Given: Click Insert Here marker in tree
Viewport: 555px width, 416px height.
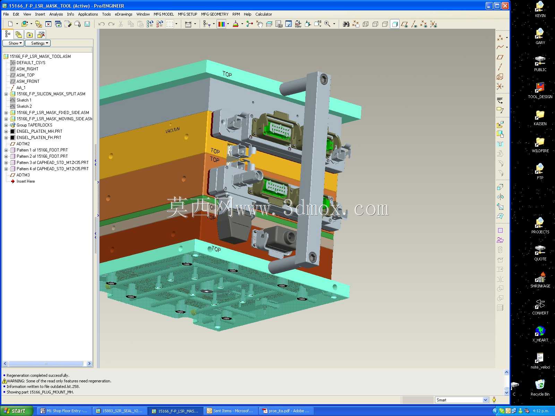Looking at the screenshot, I should click(25, 181).
